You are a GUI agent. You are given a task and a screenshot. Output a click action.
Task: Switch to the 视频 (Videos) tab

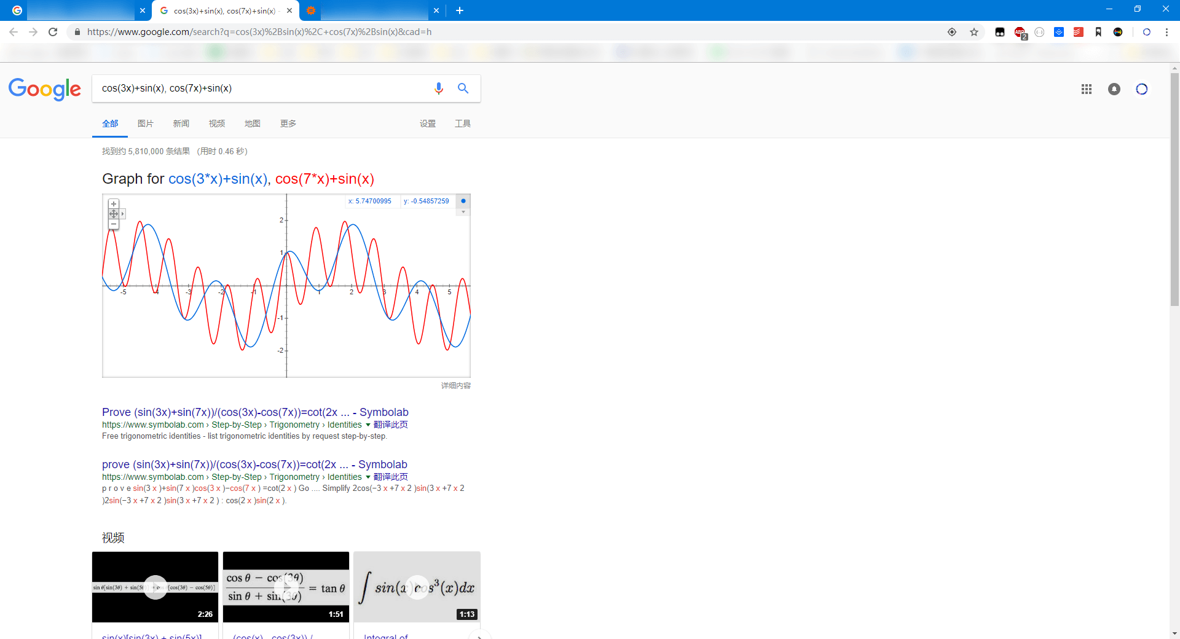click(x=216, y=123)
